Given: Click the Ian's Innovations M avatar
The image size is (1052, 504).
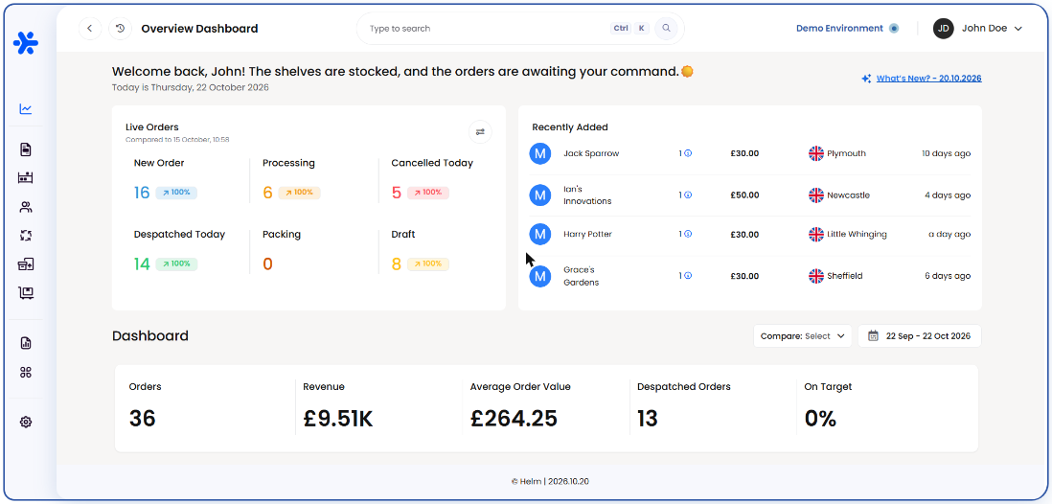Looking at the screenshot, I should point(540,195).
